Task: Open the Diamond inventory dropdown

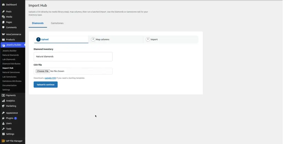Action: pos(73,56)
